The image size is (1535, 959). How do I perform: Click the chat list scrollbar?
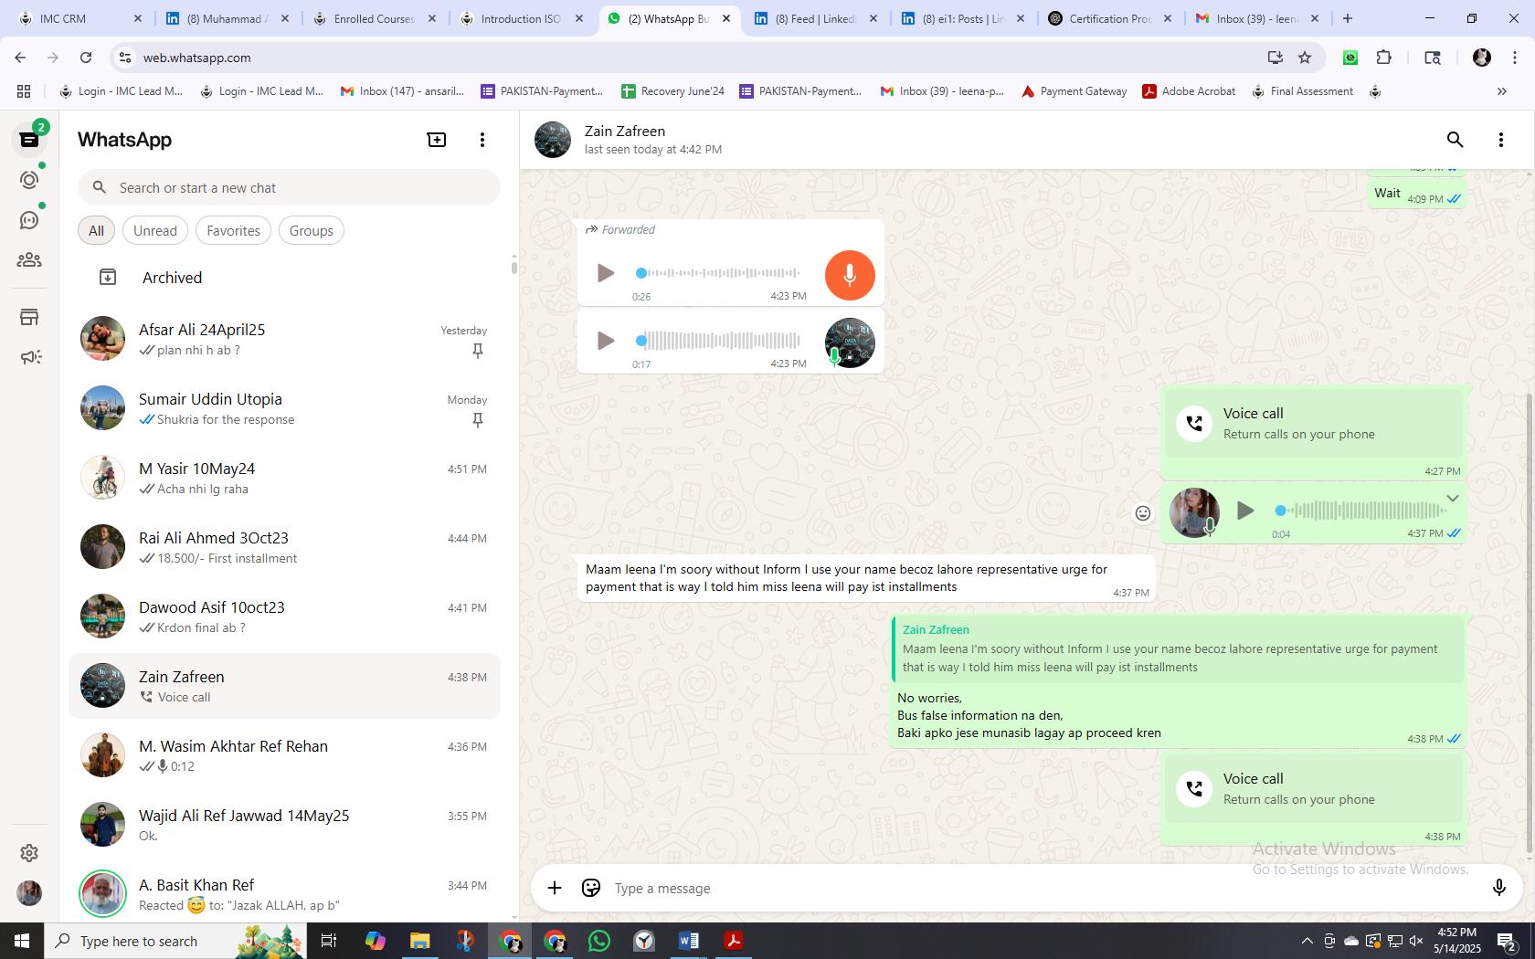tap(513, 268)
